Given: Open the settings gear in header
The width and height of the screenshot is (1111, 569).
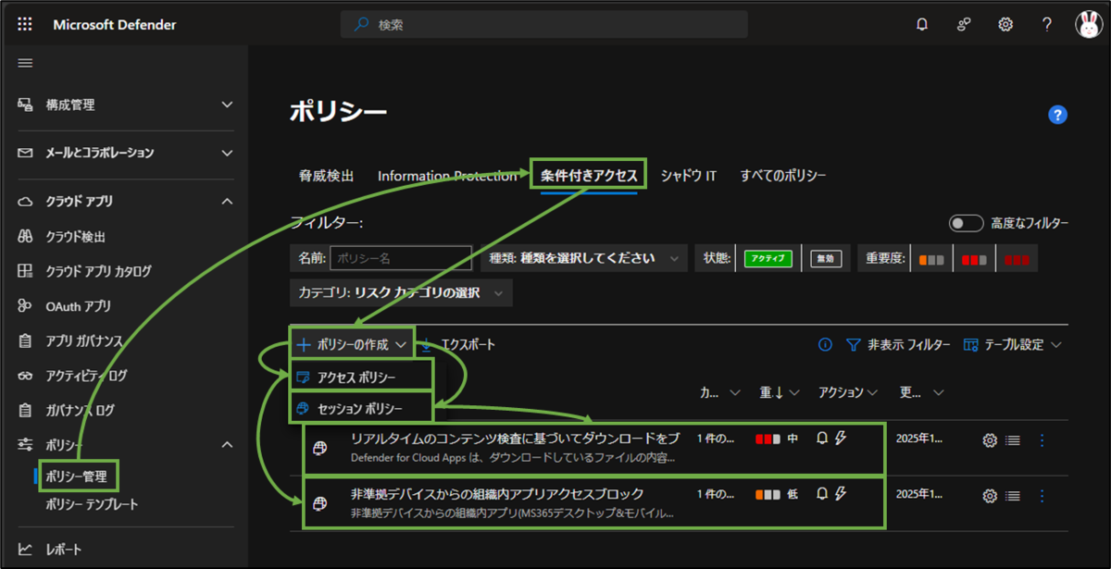Looking at the screenshot, I should coord(1005,25).
